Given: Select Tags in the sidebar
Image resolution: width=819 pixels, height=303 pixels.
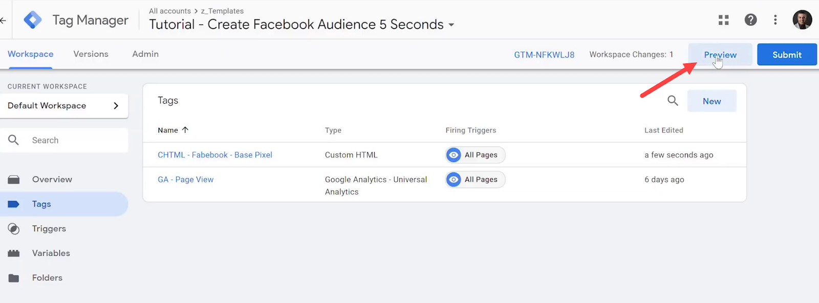Looking at the screenshot, I should point(64,204).
